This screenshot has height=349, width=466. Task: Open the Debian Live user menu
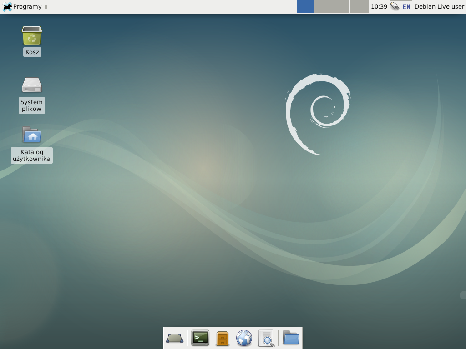pos(439,7)
